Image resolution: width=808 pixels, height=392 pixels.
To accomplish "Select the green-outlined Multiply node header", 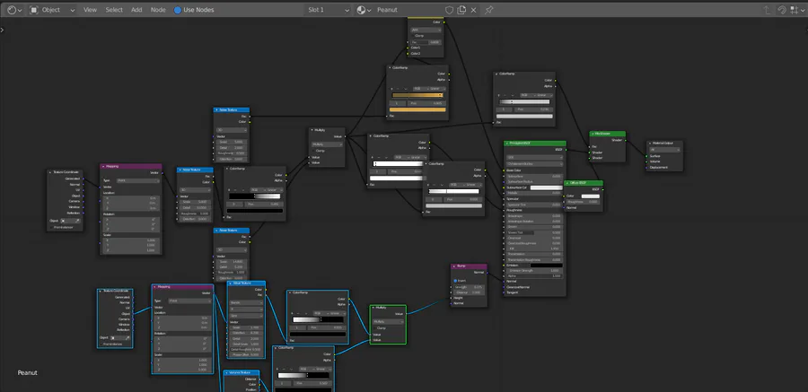I will (388, 308).
